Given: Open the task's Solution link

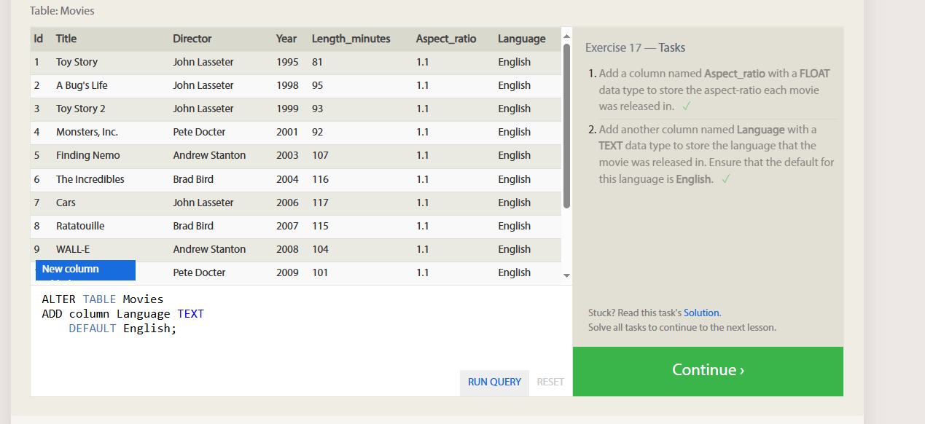Looking at the screenshot, I should (701, 313).
